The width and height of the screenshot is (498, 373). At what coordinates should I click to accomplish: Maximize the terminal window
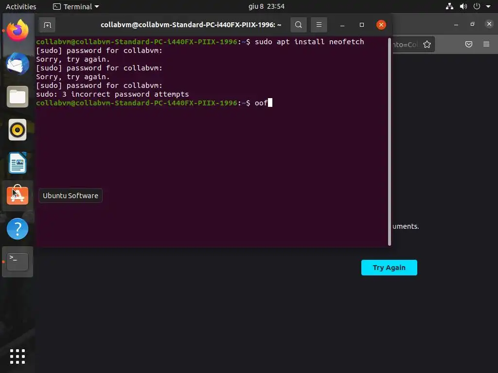tap(361, 25)
